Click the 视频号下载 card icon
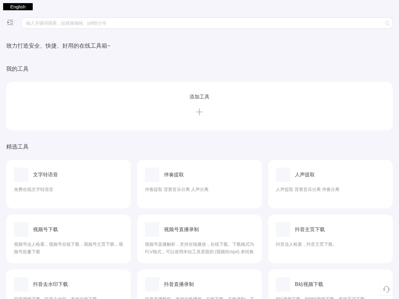The height and width of the screenshot is (299, 399). [x=21, y=230]
